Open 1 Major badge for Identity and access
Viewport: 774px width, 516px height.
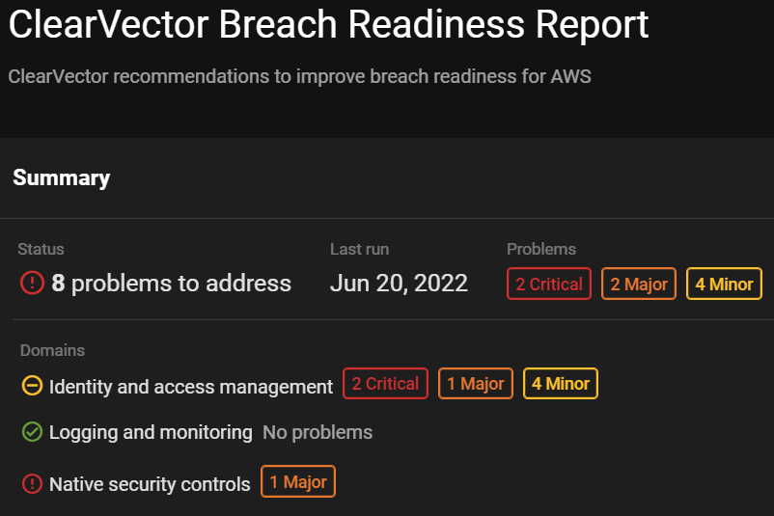point(475,384)
